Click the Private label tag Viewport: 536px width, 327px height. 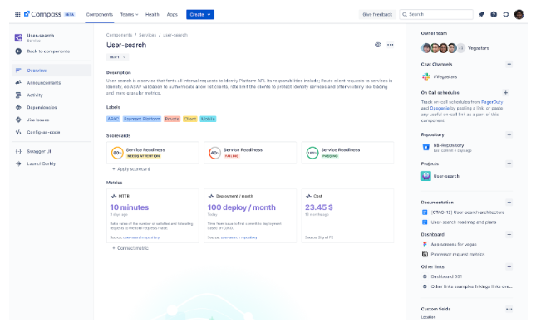click(172, 119)
